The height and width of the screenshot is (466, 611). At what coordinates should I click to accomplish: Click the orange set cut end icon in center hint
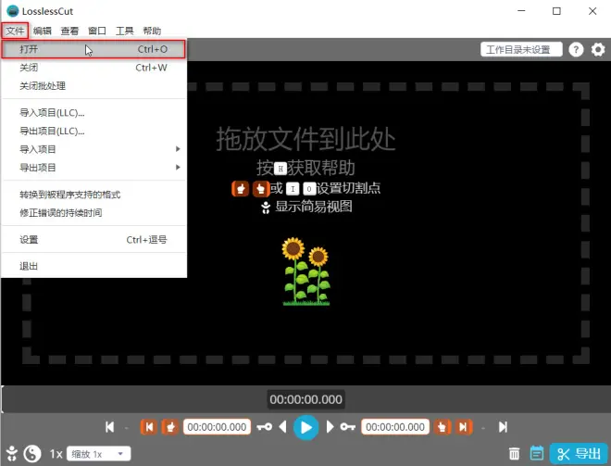[261, 189]
